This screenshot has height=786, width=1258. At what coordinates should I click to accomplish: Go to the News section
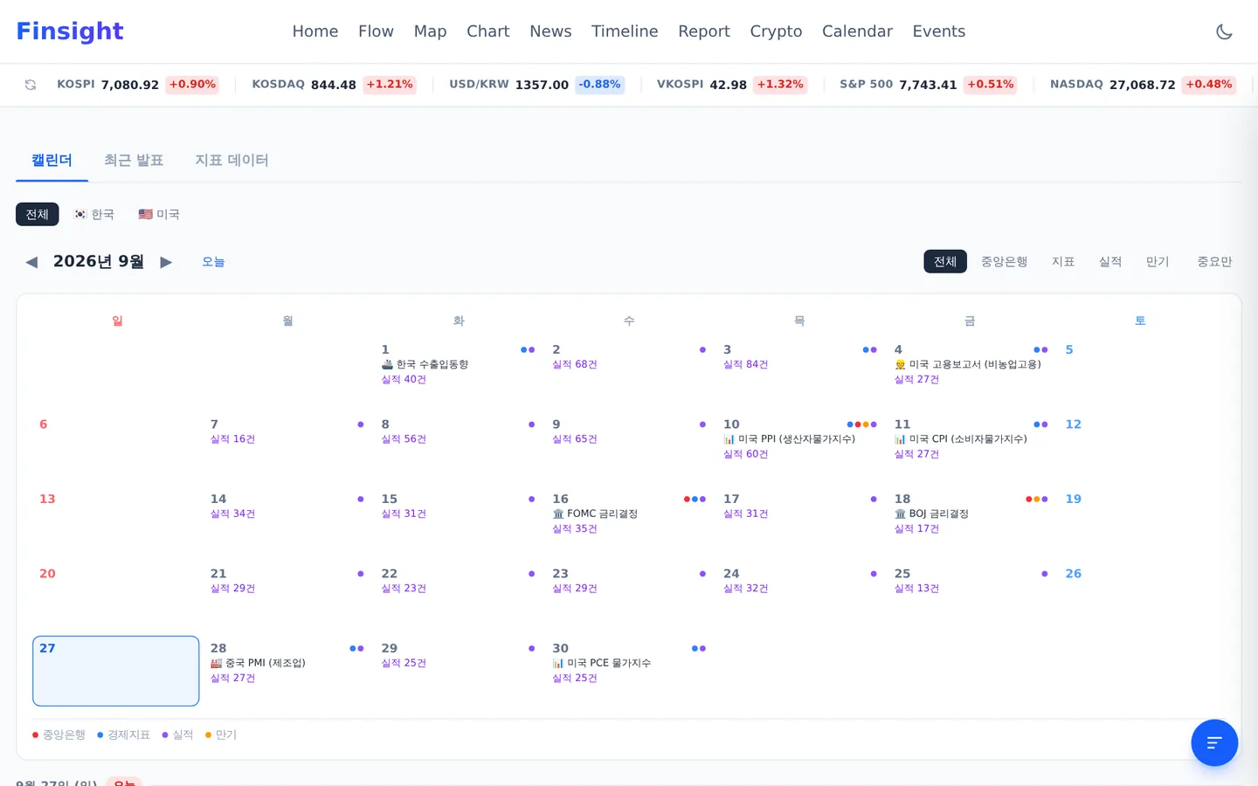[x=550, y=31]
